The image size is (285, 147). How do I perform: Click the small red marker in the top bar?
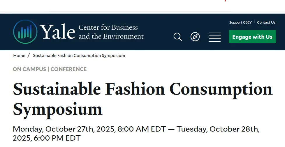coord(225,1)
